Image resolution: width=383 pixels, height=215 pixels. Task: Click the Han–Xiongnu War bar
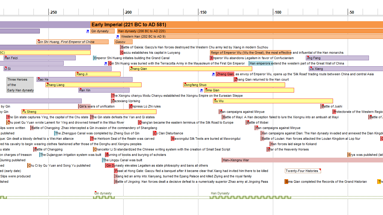point(302,160)
